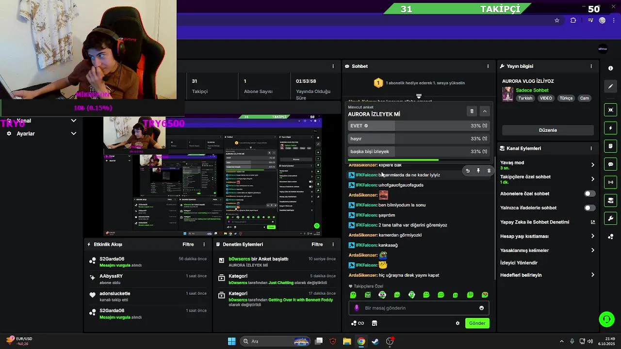Viewport: 621px width, 349px height.
Task: Open the Etkinlik Akışı three-dot menu
Action: click(x=204, y=244)
